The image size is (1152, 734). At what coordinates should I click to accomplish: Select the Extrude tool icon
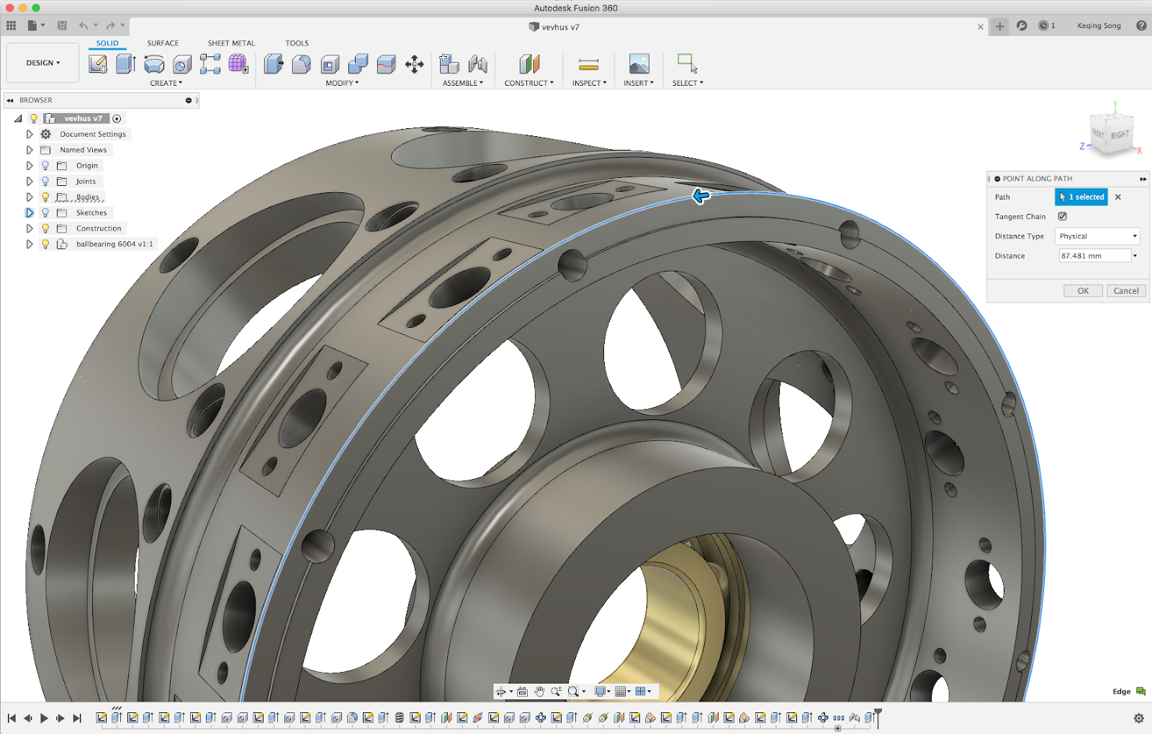[126, 64]
